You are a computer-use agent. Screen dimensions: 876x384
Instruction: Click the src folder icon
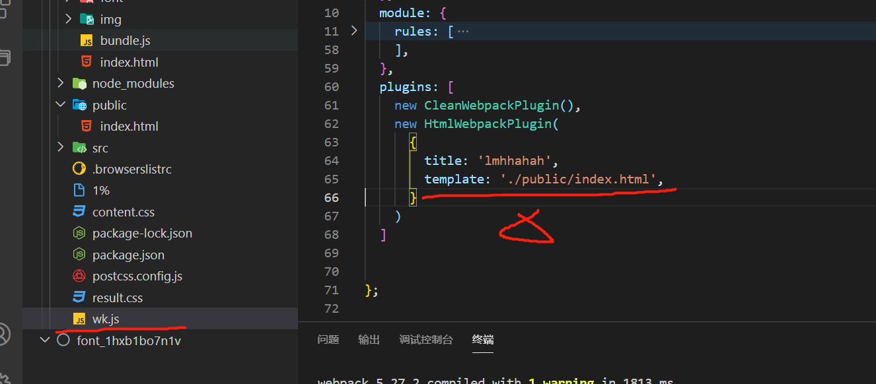pos(79,148)
